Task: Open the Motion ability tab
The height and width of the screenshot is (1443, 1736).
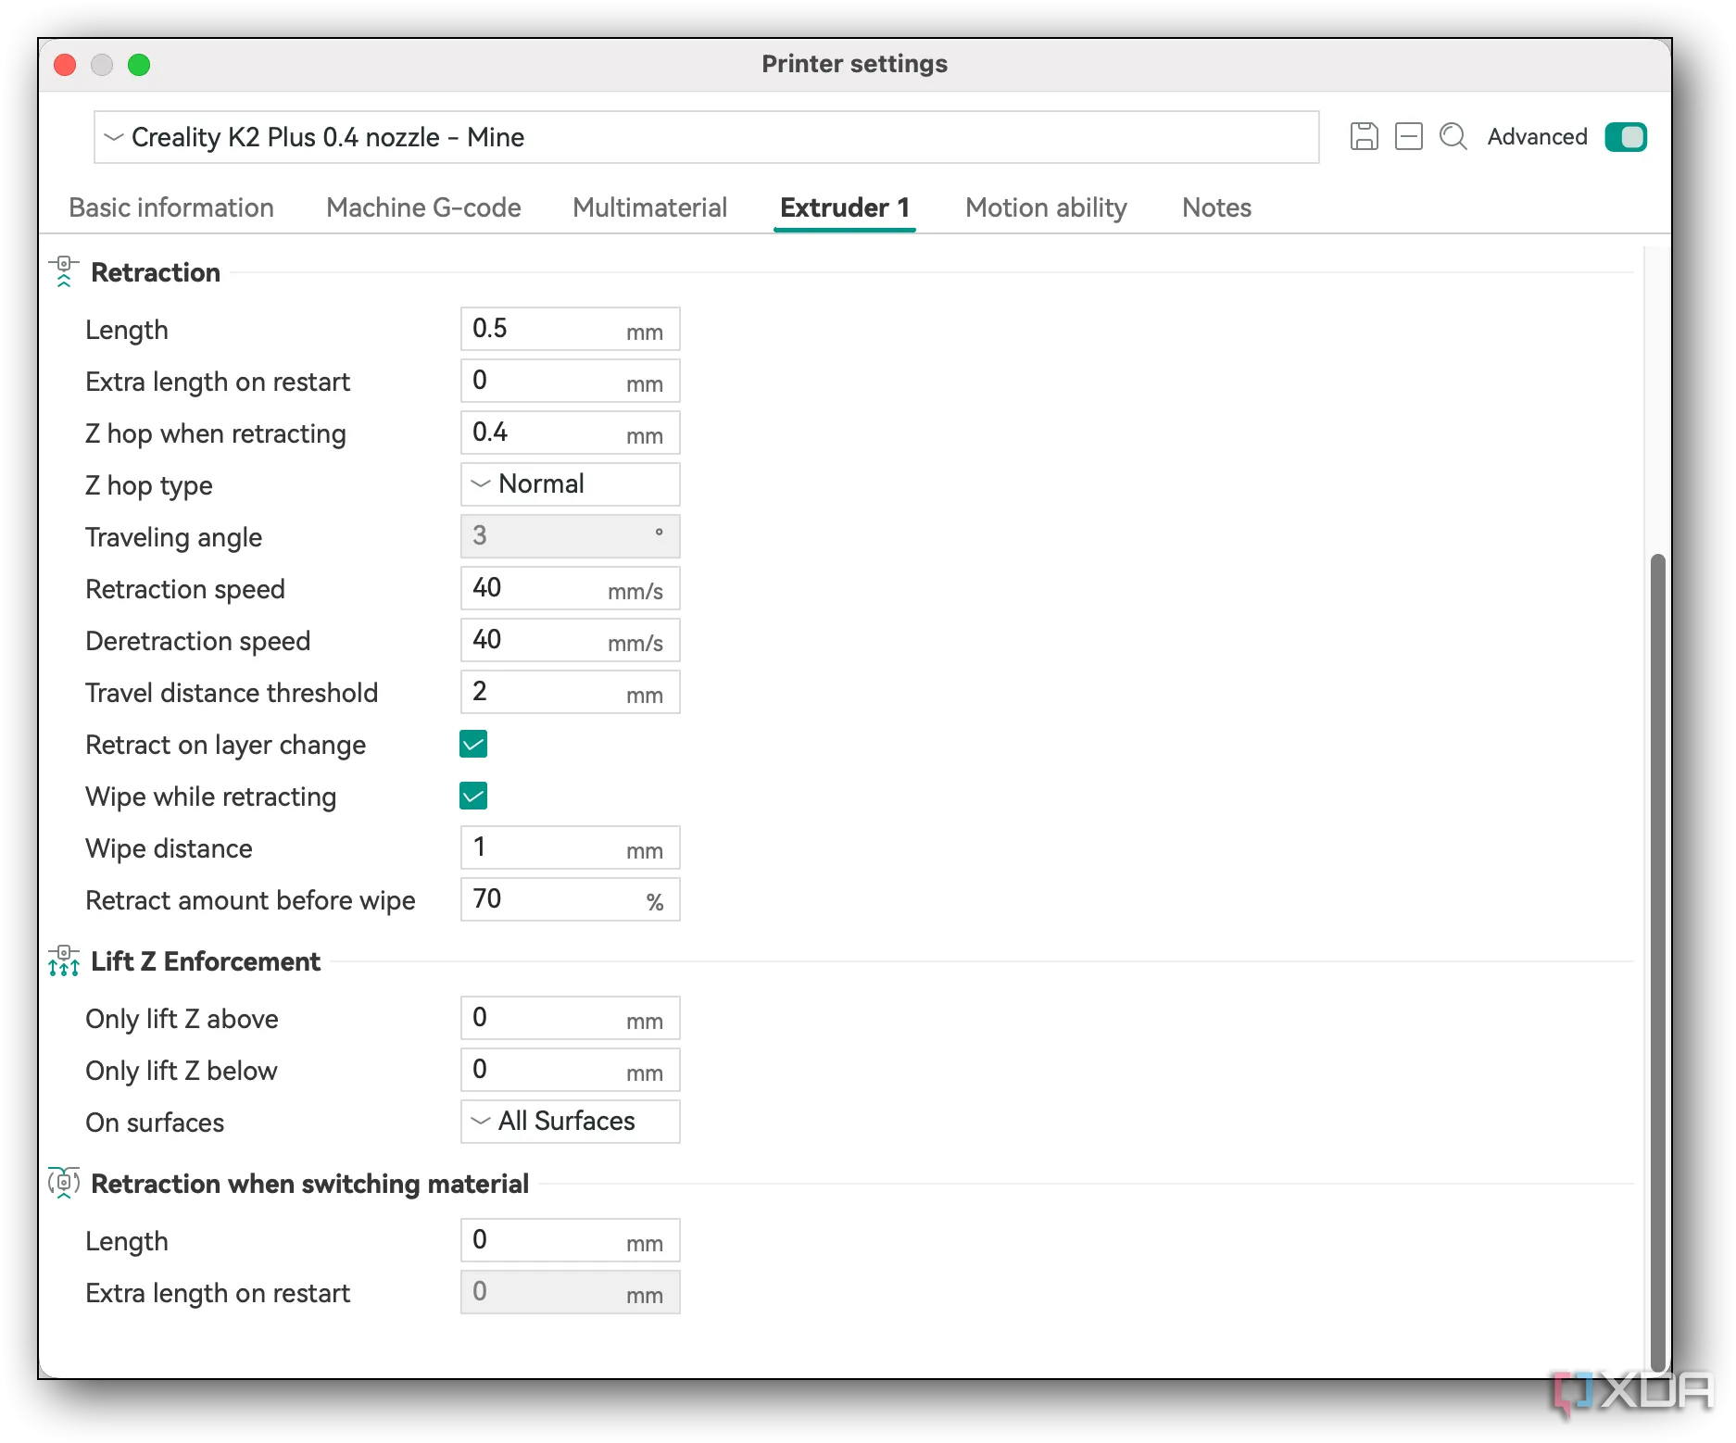Action: pos(1046,207)
